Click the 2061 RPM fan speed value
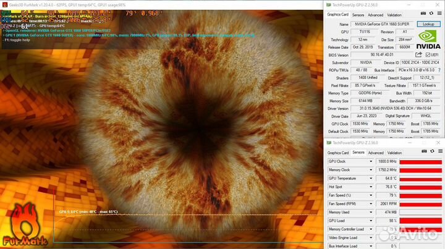This screenshot has height=249, width=445. click(386, 204)
